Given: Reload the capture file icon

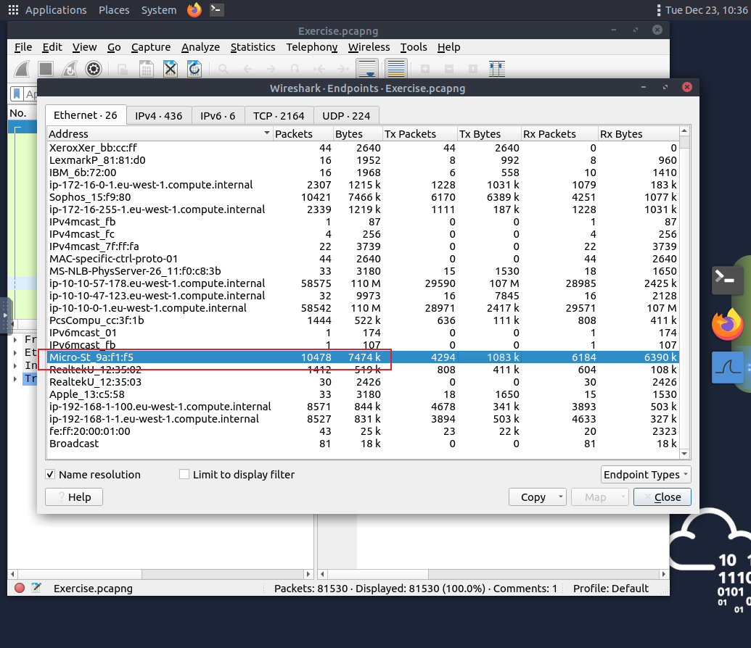Looking at the screenshot, I should (x=194, y=69).
